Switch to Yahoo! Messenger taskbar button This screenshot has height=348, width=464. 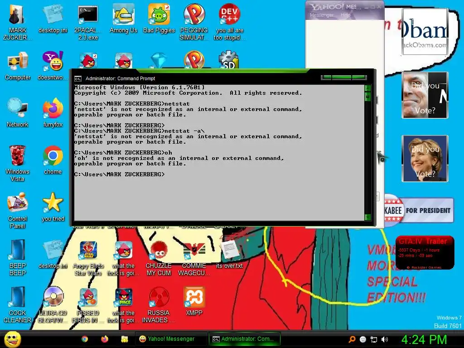tap(171, 339)
